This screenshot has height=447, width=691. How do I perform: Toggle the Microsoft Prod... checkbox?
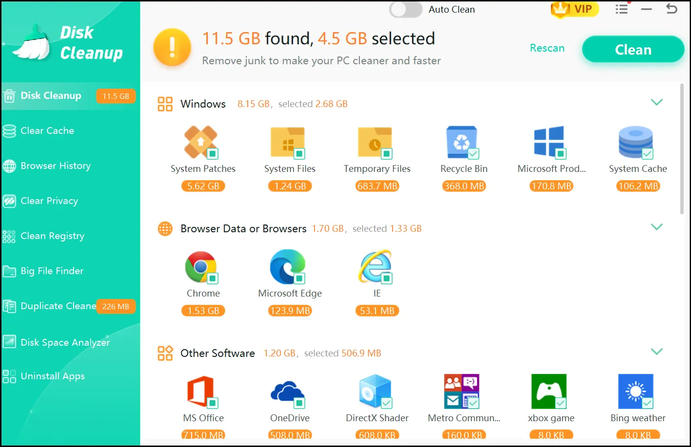pos(561,154)
